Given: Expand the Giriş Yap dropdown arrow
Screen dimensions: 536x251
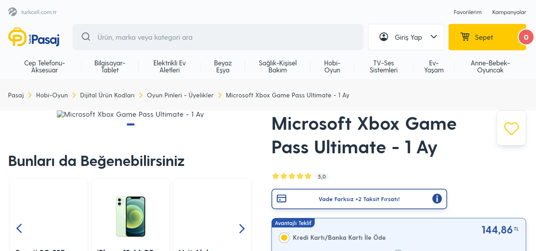Looking at the screenshot, I should pyautogui.click(x=434, y=37).
